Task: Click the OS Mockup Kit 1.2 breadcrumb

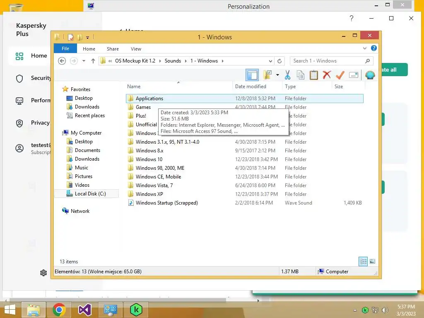Action: 135,61
